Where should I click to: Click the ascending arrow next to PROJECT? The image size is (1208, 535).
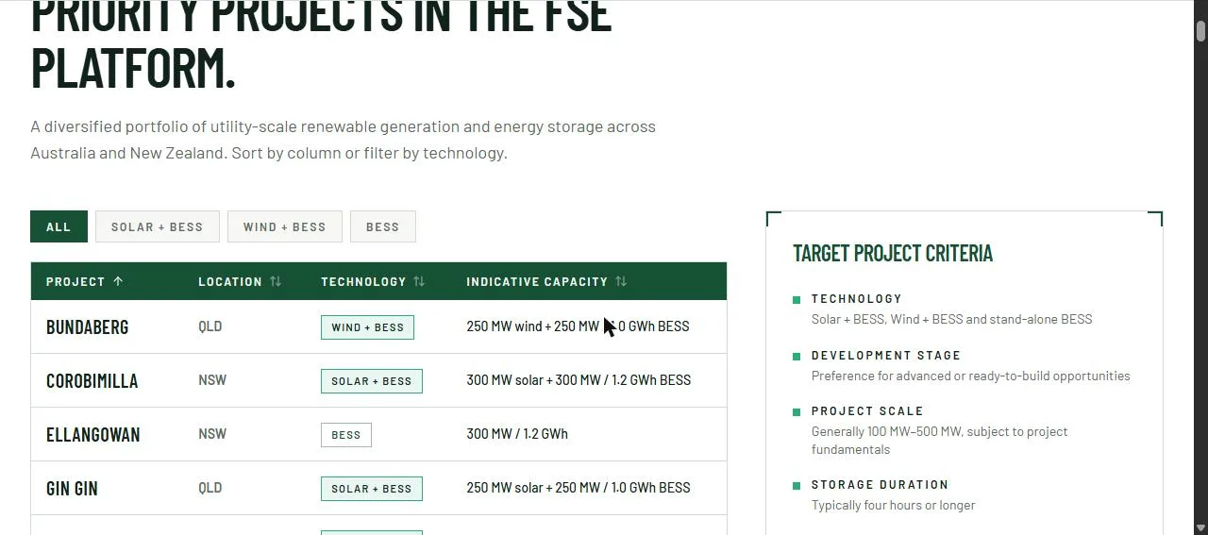point(118,281)
